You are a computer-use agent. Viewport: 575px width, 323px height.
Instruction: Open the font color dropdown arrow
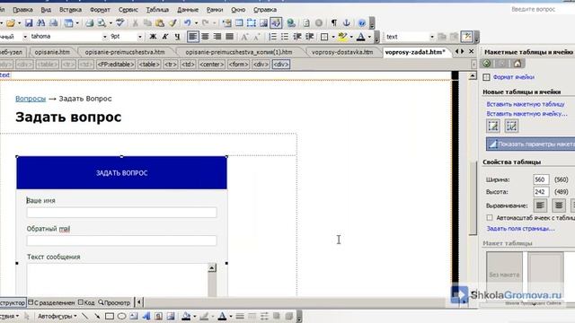point(369,37)
